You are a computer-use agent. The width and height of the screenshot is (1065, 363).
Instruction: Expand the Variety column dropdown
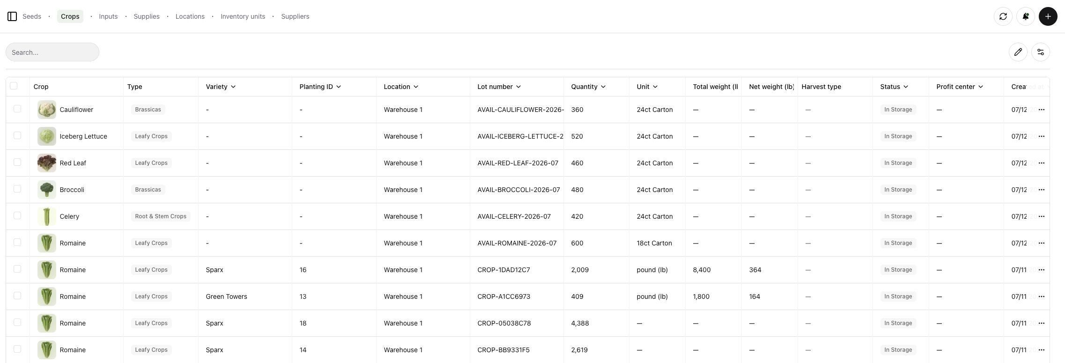coord(233,87)
